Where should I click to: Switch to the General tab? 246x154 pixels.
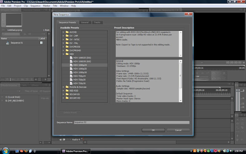pos(85,22)
